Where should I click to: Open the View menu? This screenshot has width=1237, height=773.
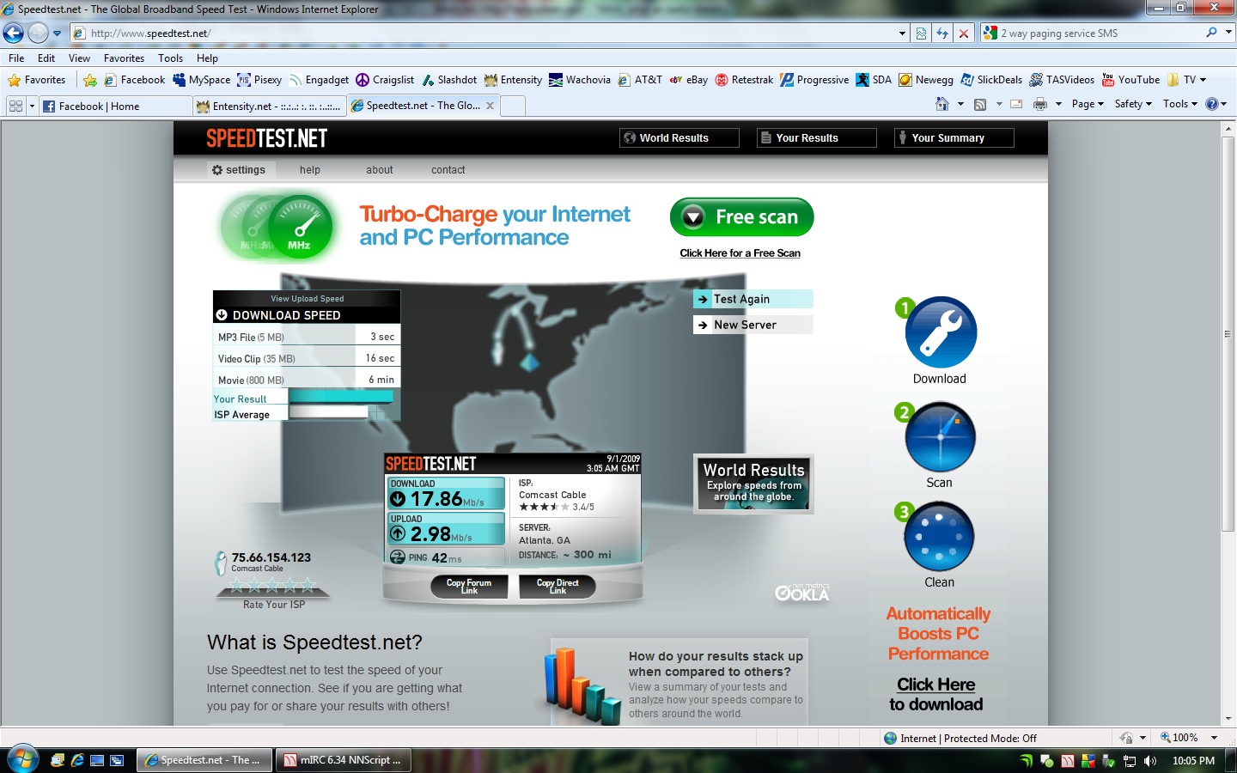(x=79, y=58)
